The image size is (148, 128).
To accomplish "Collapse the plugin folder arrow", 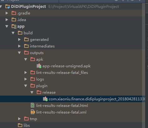I will 26,86.
